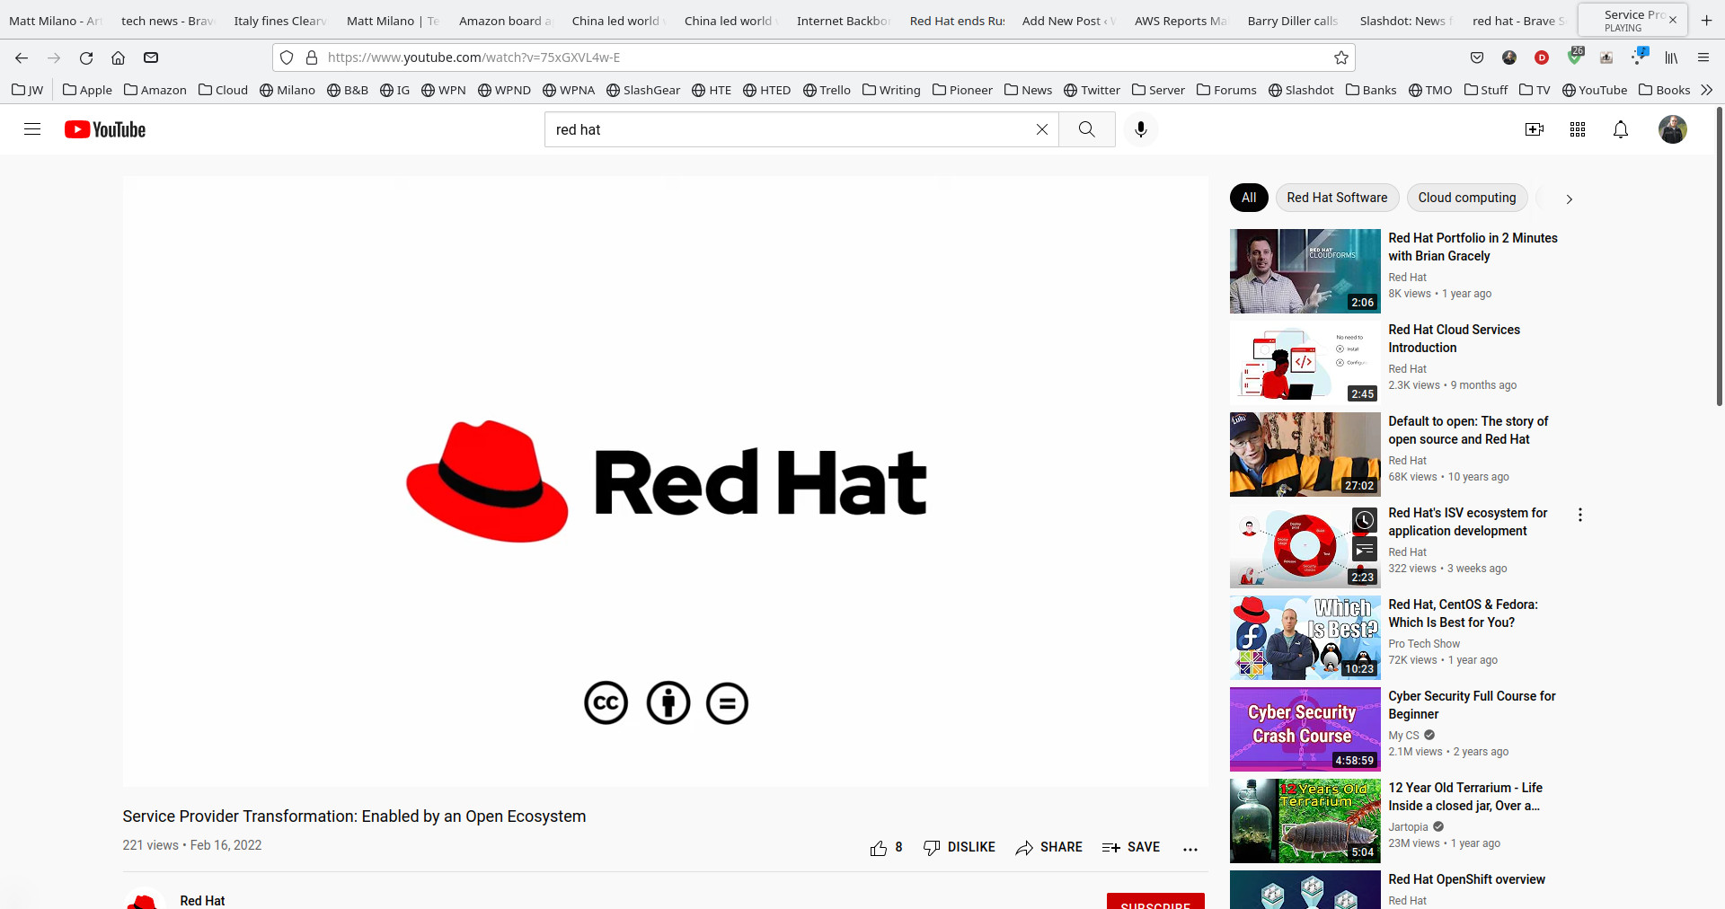
Task: Open more actions ellipsis under video
Action: (1190, 848)
